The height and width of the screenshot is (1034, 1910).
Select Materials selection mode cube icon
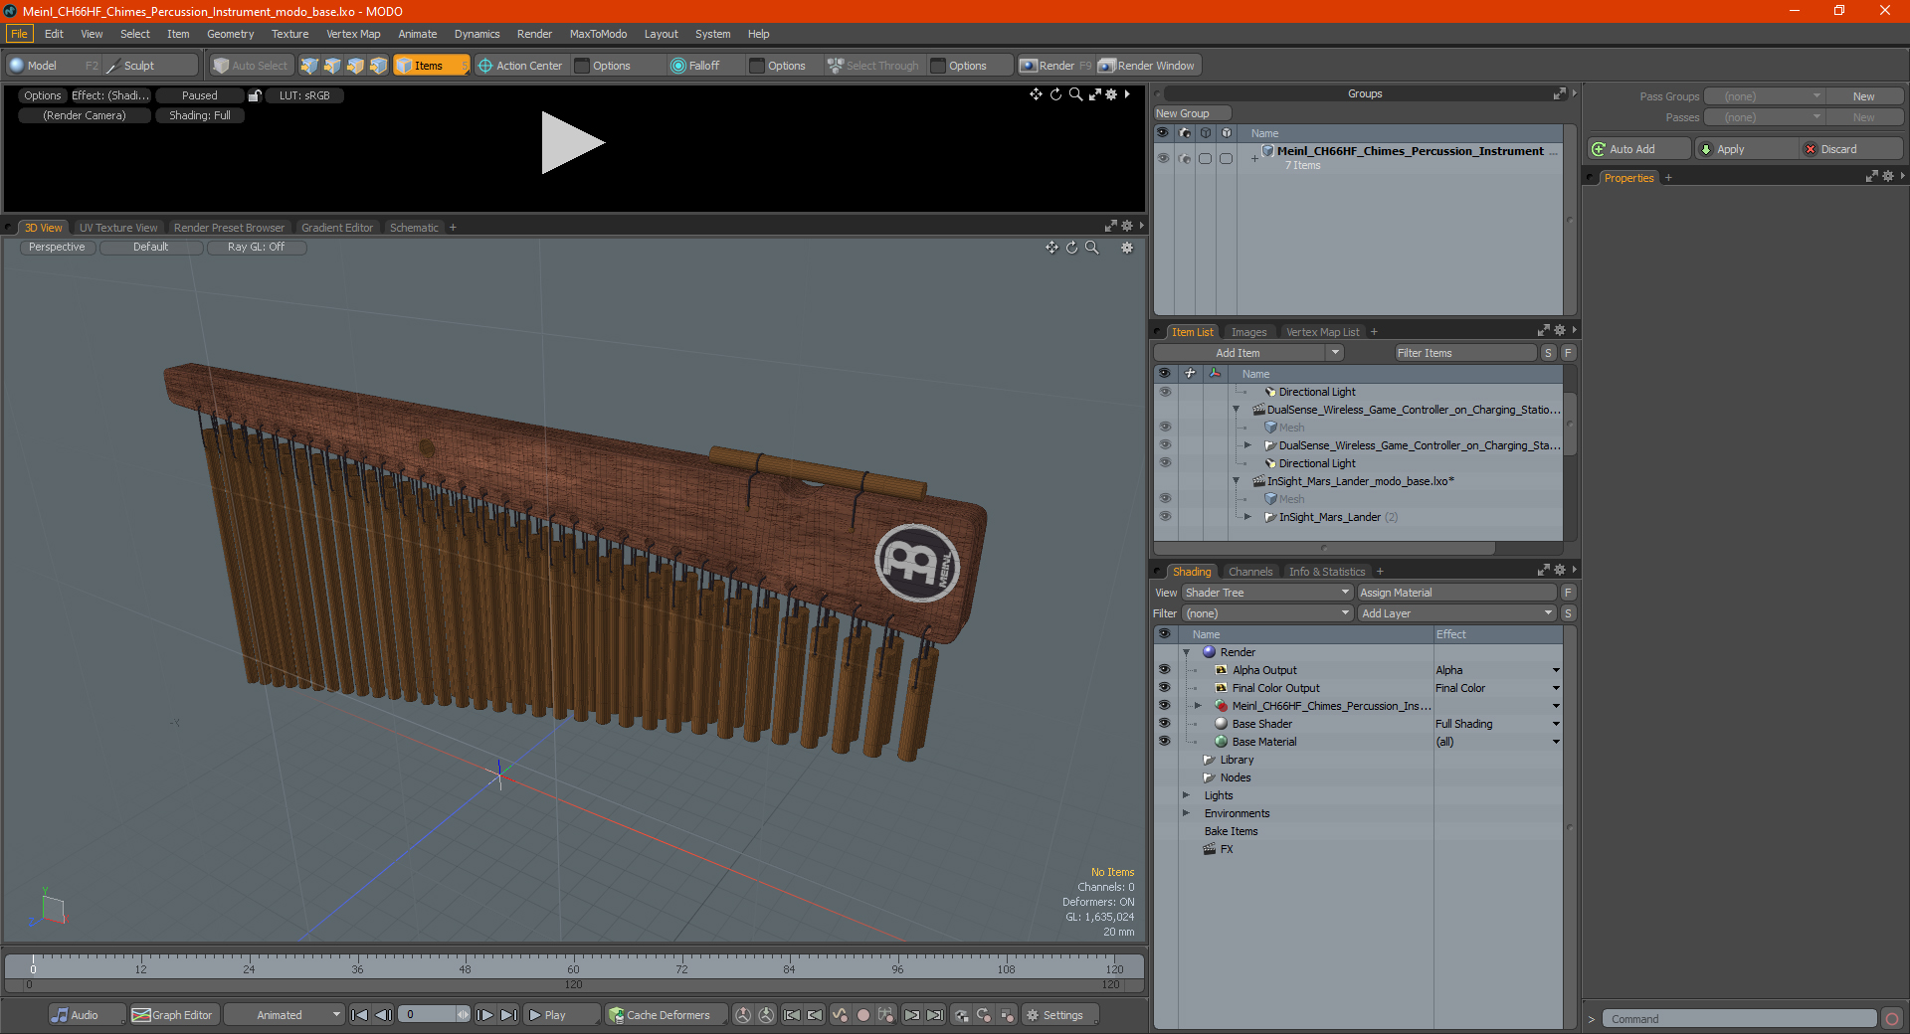(x=378, y=66)
